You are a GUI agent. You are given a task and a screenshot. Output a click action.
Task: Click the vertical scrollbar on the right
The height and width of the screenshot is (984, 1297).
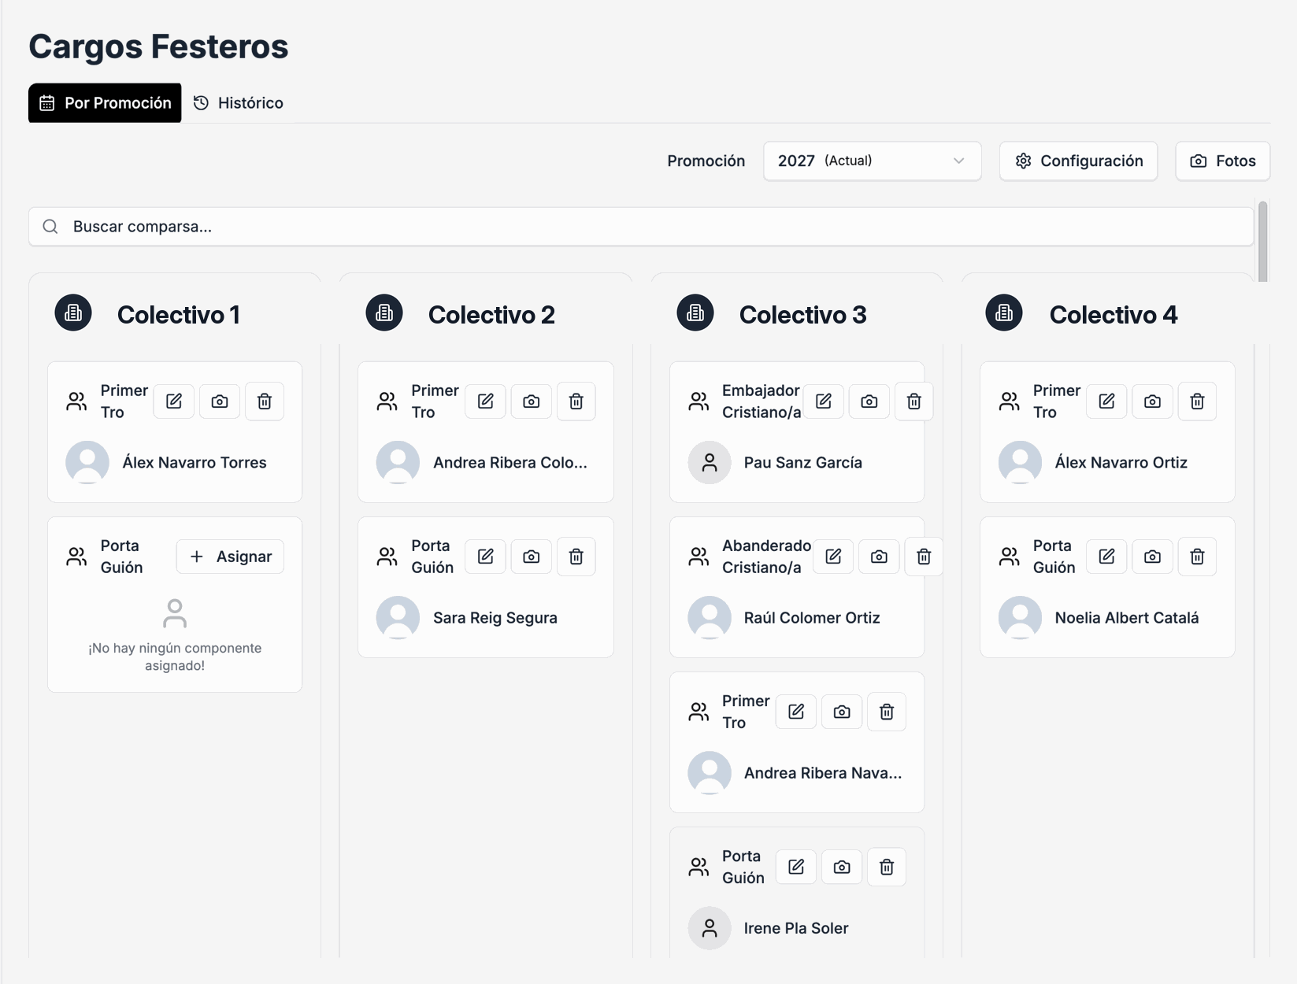1262,242
